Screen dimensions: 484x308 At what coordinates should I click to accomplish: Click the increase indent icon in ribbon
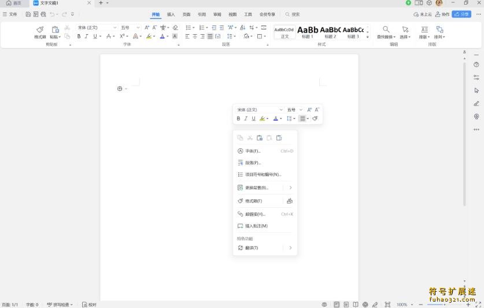click(x=221, y=27)
